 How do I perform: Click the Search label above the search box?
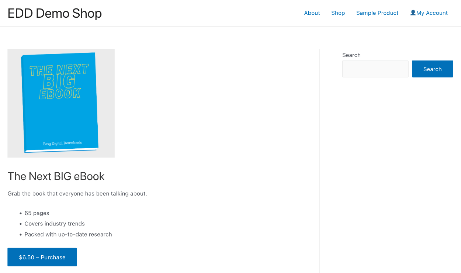tap(351, 55)
